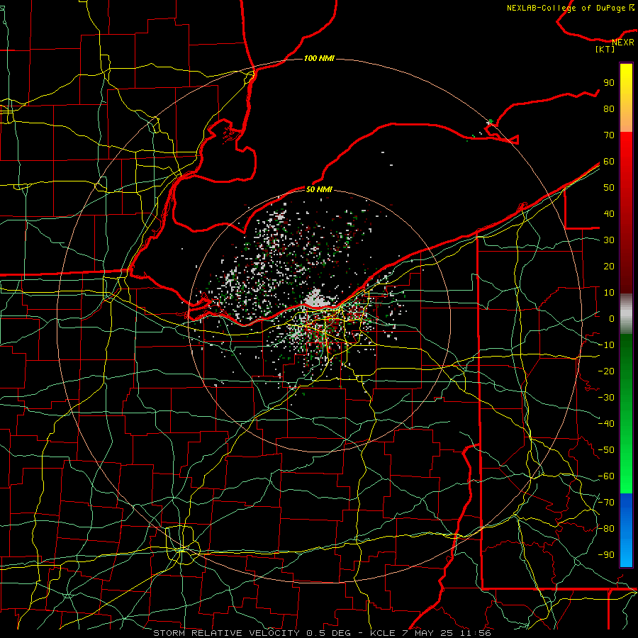Click the -40 value on the velocity scale
638x638 pixels.
(606, 424)
